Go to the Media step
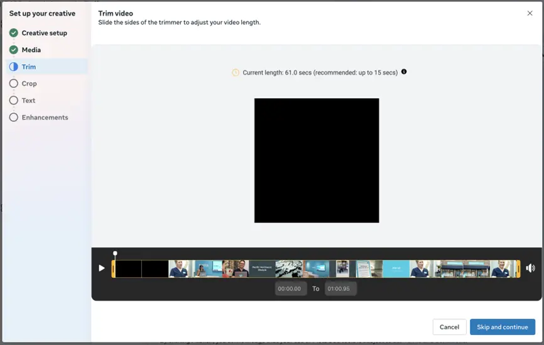544x345 pixels. click(x=31, y=50)
